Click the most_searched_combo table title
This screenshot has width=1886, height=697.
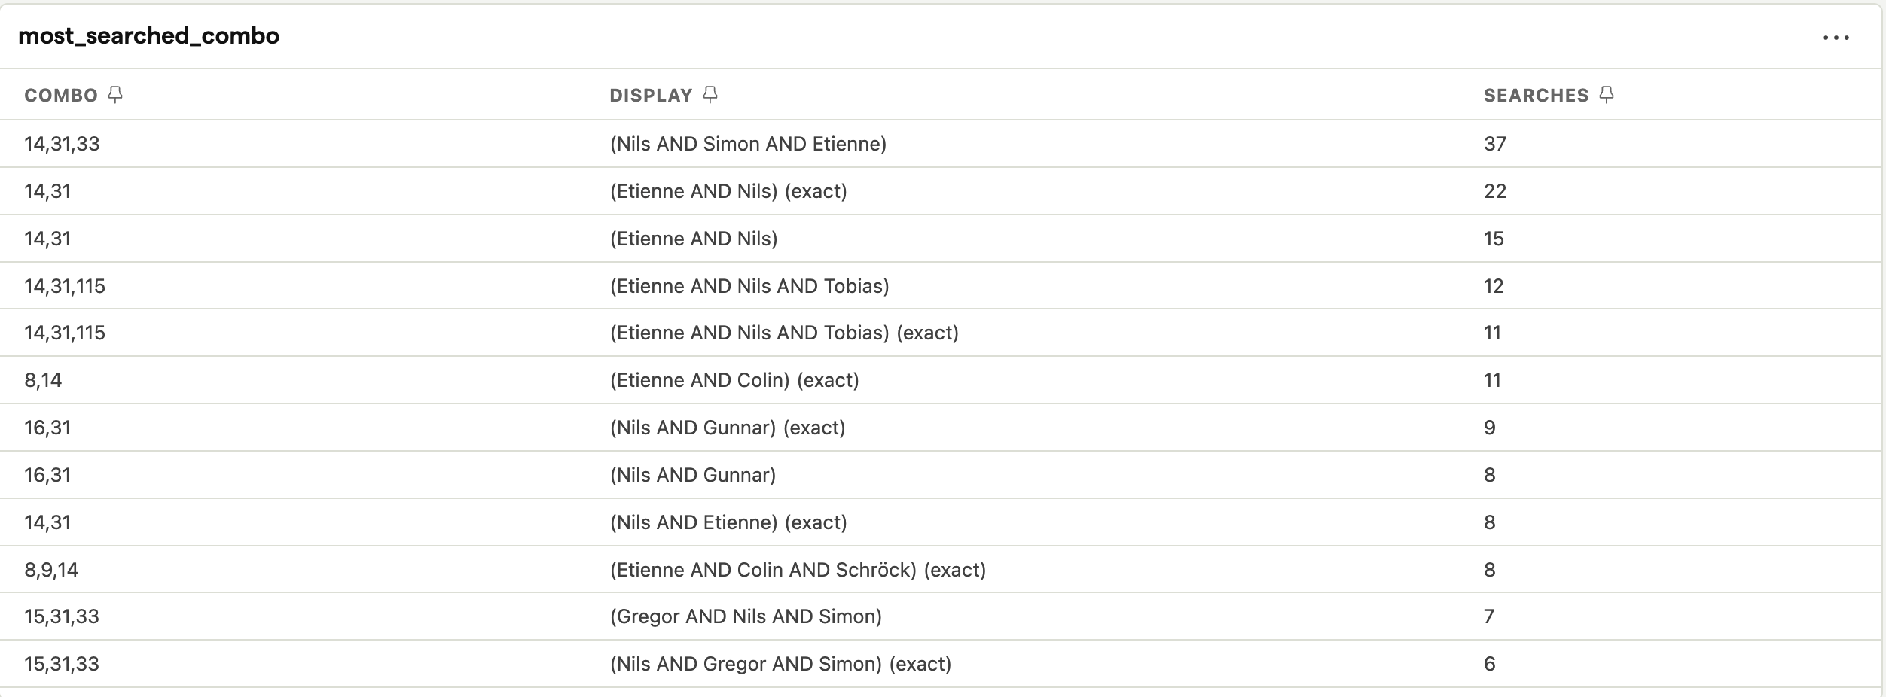pos(148,36)
